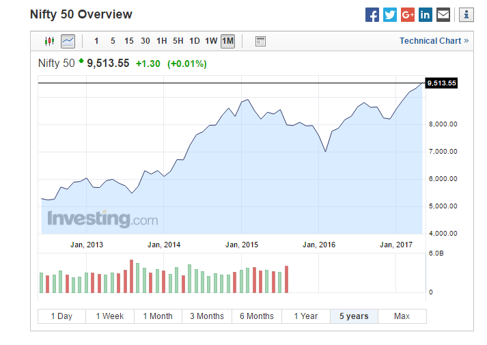Select the 5H interval

(178, 41)
